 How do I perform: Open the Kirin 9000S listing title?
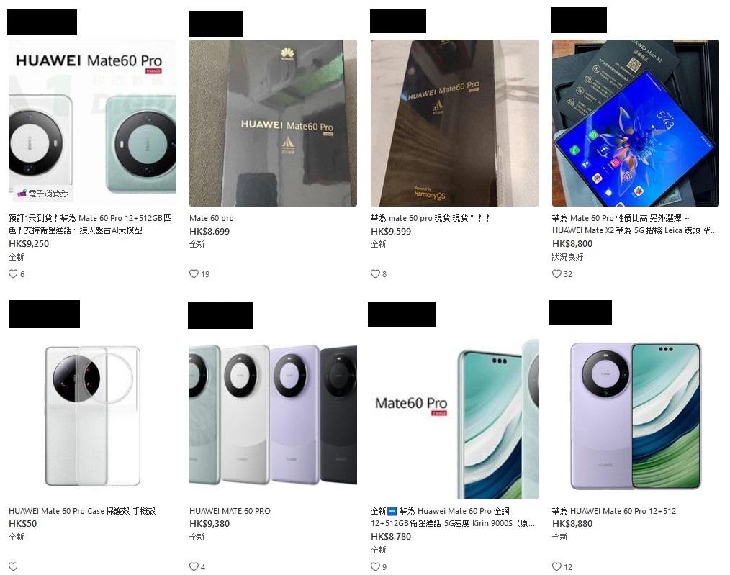pos(453,517)
